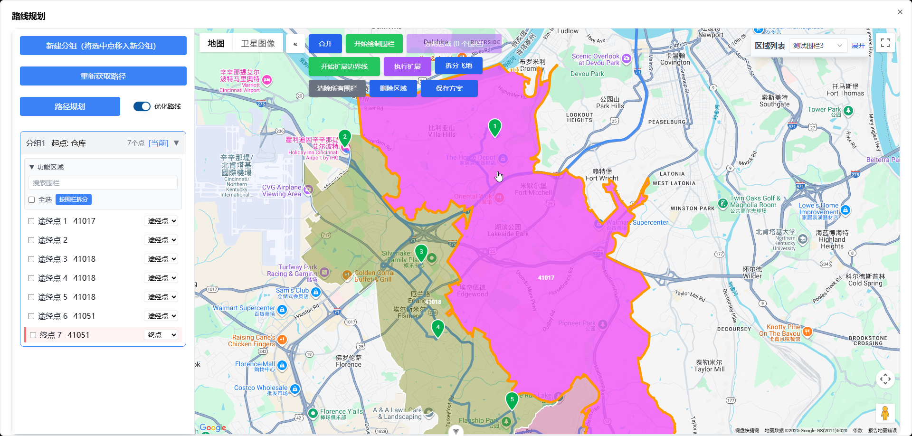Check the 全选 checkbox

pos(32,200)
